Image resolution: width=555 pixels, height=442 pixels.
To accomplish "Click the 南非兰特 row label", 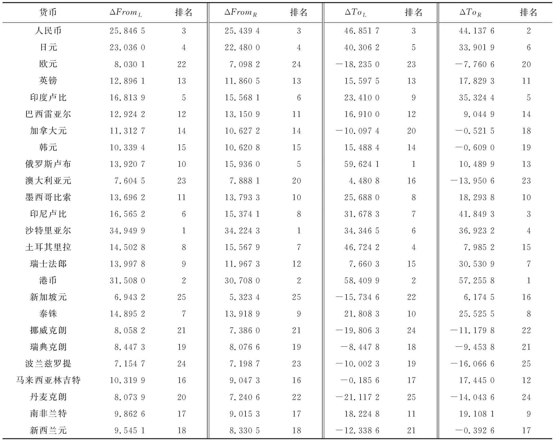I will click(x=48, y=413).
